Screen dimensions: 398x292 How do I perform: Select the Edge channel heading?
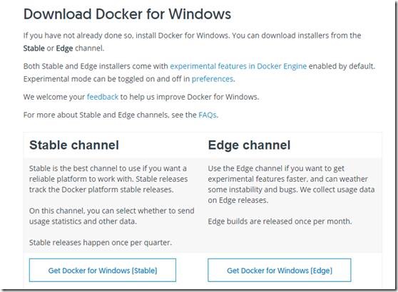click(249, 145)
